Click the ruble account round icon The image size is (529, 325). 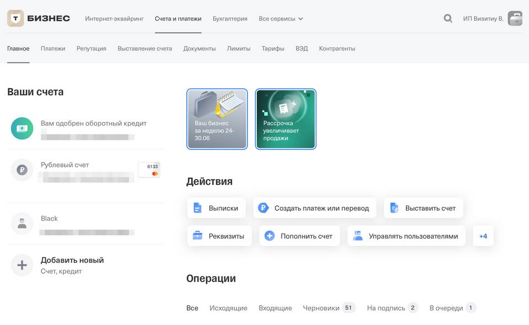pyautogui.click(x=22, y=170)
